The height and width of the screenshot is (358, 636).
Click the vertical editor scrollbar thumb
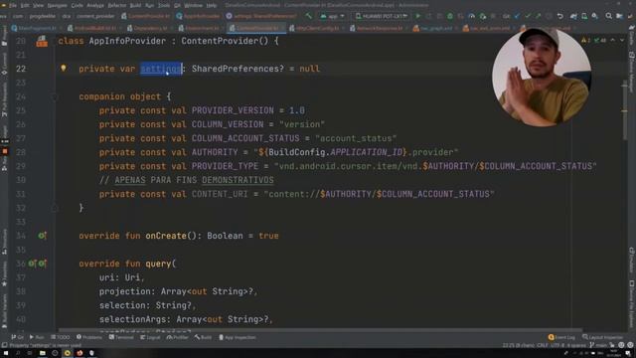pos(625,110)
